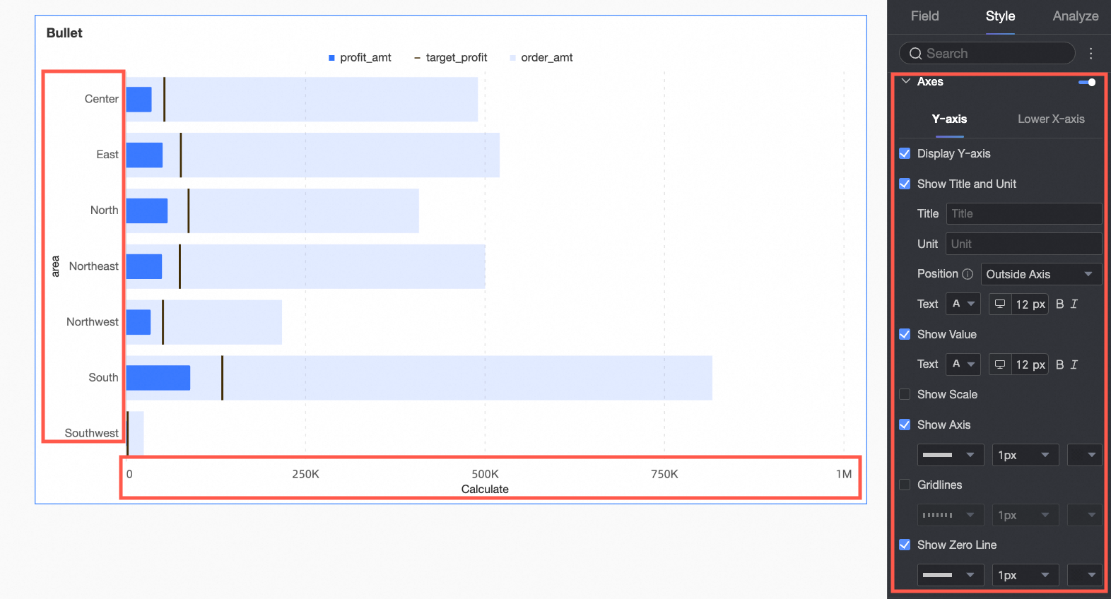Open value text color A dropdown

coord(963,364)
